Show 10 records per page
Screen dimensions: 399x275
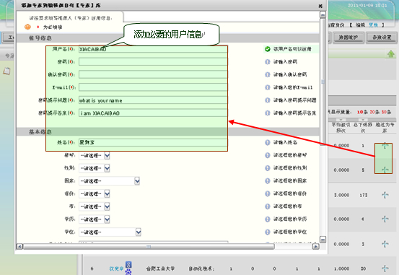click(362, 112)
